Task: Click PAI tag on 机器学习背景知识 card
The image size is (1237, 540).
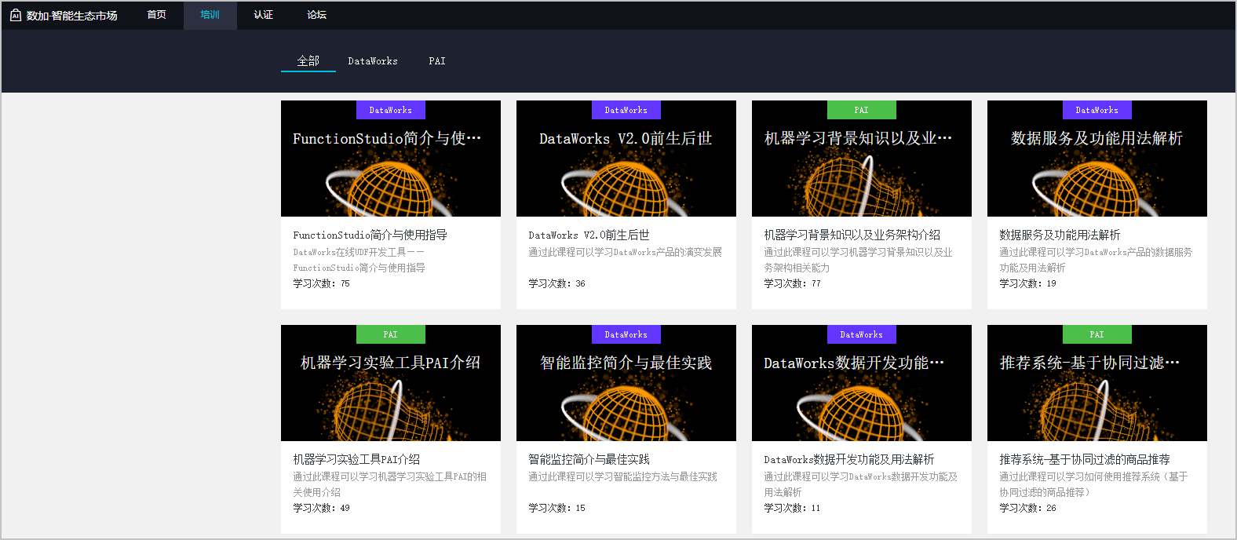Action: coord(862,110)
